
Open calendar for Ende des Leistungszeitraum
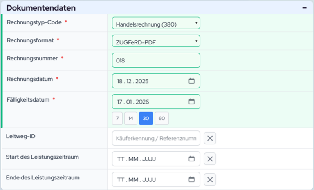(x=191, y=179)
